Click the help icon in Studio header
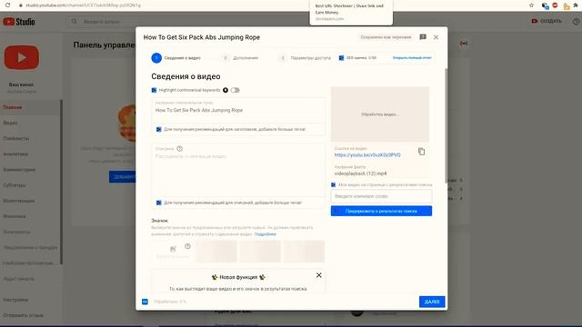The width and height of the screenshot is (582, 327). pyautogui.click(x=576, y=22)
